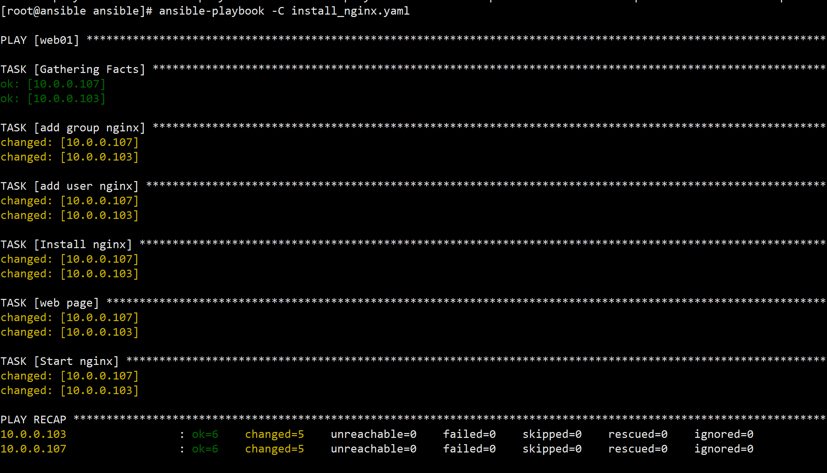Click the TASK [Gathering Facts] heading
The width and height of the screenshot is (827, 473).
pyautogui.click(x=73, y=70)
